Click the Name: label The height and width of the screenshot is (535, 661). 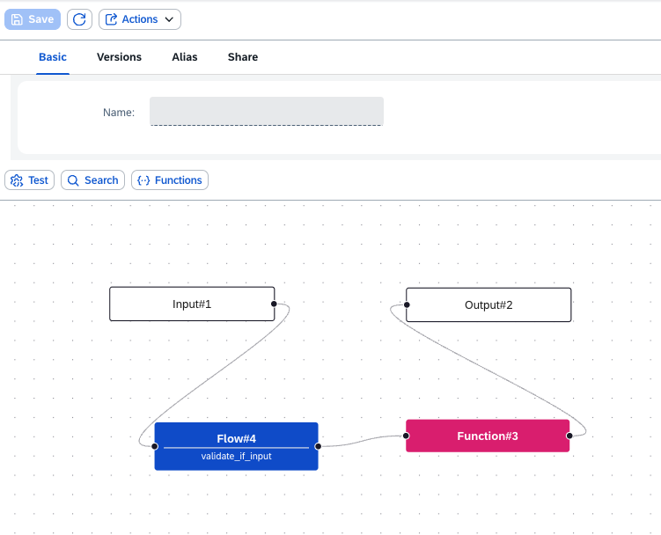click(x=119, y=113)
